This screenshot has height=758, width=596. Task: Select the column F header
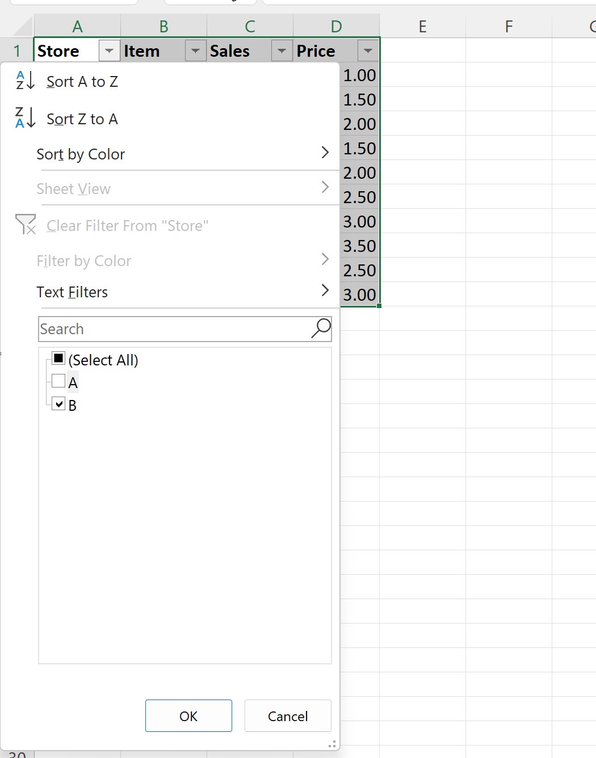coord(509,26)
